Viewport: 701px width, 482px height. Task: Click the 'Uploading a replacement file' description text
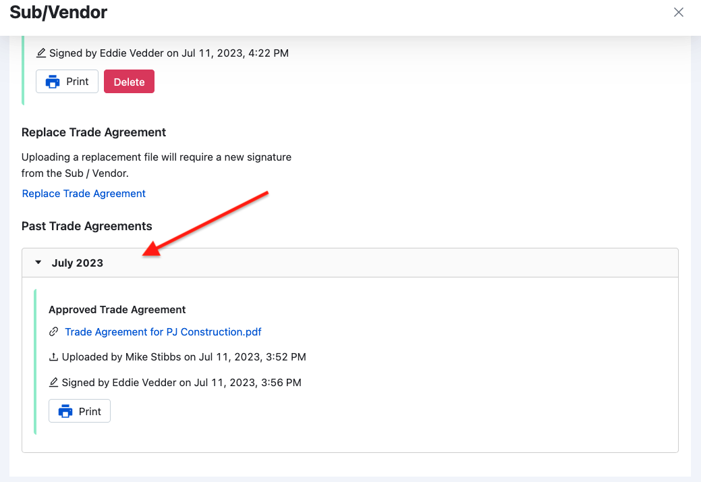click(157, 165)
